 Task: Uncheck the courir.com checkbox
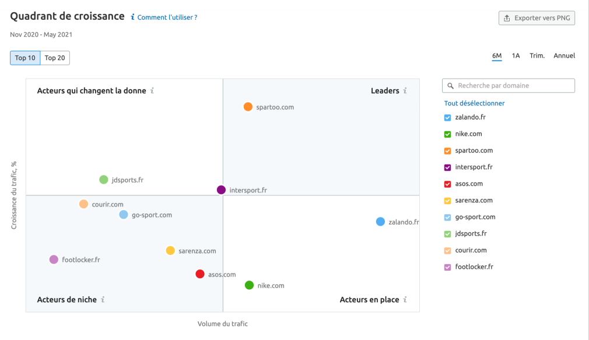tap(447, 251)
